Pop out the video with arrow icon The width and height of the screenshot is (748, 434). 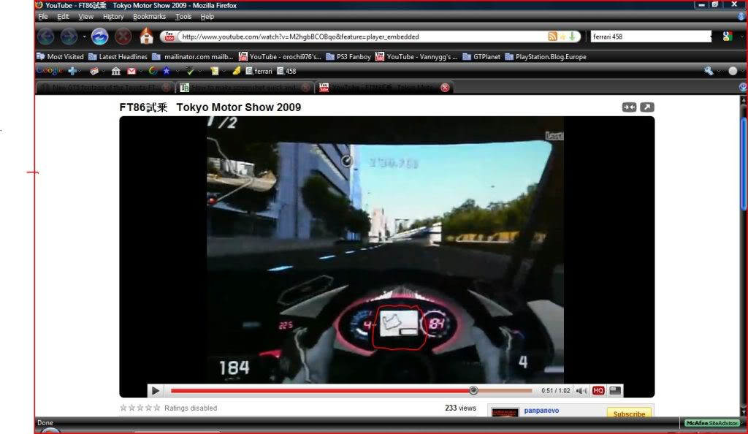click(x=647, y=107)
